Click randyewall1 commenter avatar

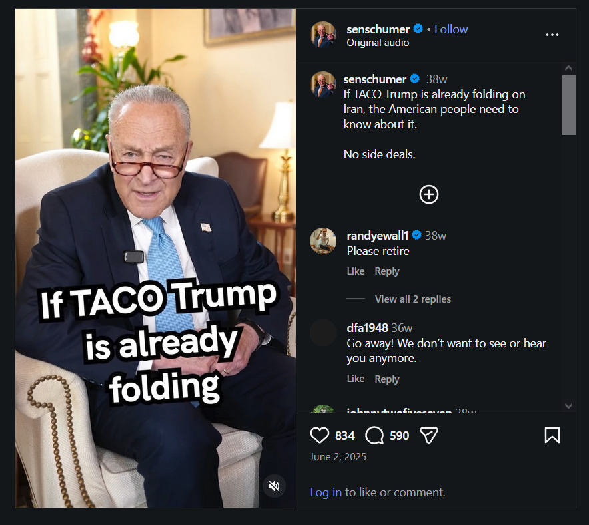click(x=323, y=241)
